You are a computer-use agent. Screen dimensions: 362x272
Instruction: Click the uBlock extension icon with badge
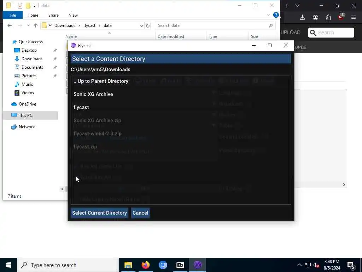(x=341, y=17)
